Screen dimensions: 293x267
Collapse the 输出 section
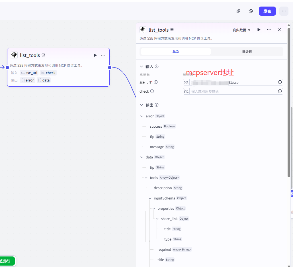[142, 105]
